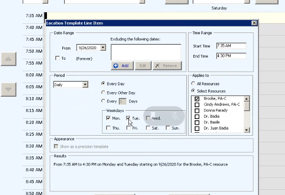Close the Location Template Line Item dialog
Image resolution: width=285 pixels, height=195 pixels.
254,23
